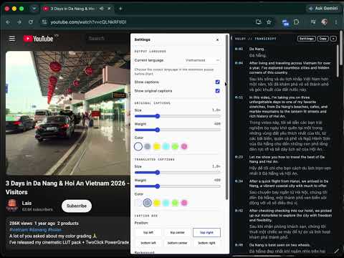Toggle Show captions checkbox
Image resolution: width=344 pixels, height=258 pixels.
(217, 82)
